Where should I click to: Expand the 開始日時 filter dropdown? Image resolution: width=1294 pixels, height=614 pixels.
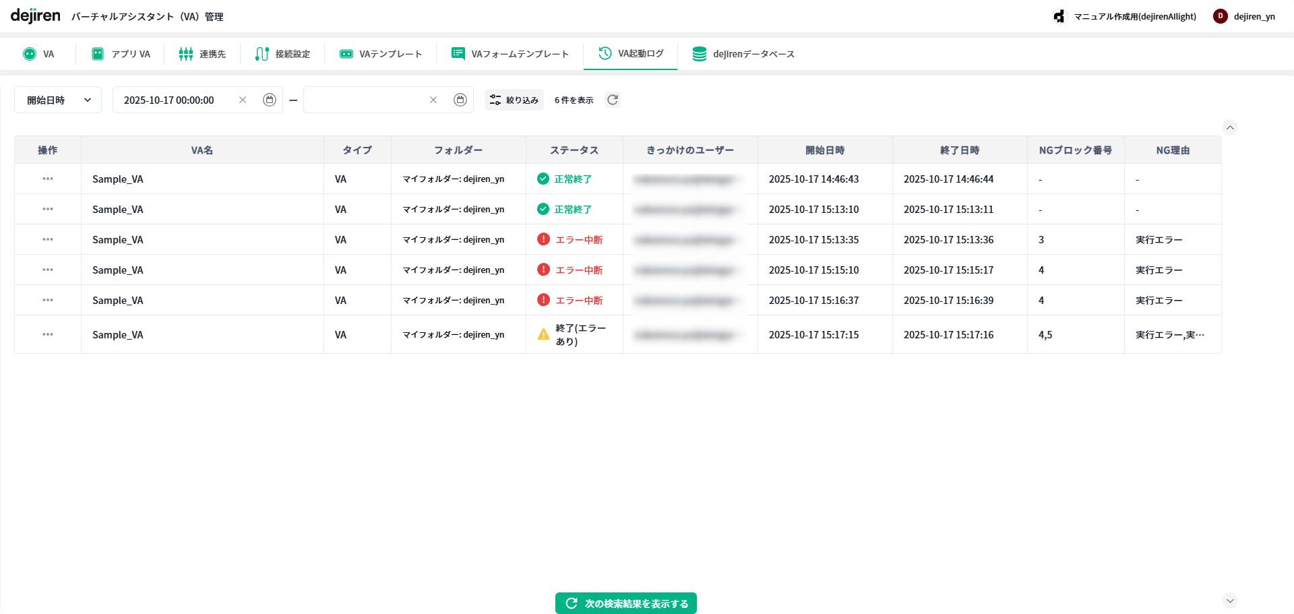click(x=58, y=100)
